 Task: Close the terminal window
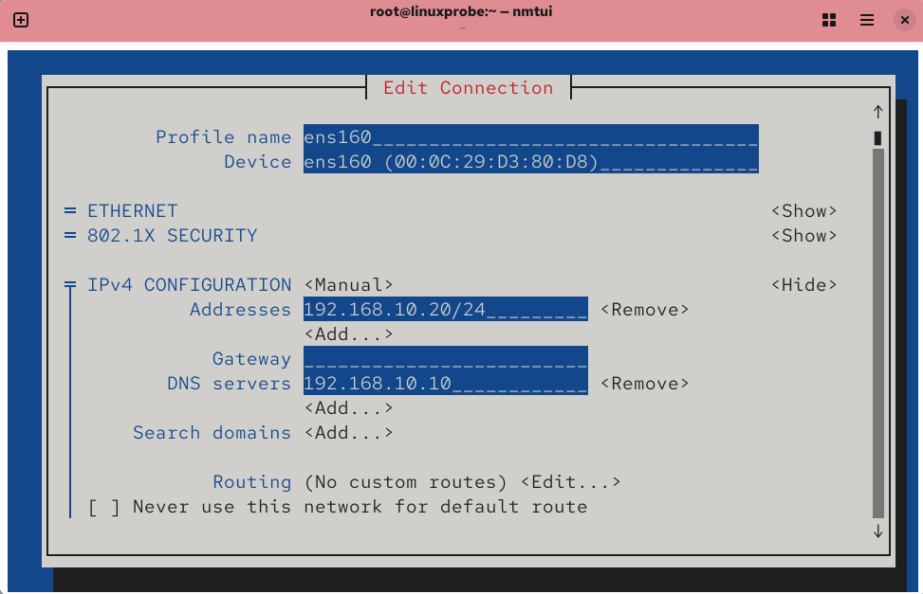(903, 20)
